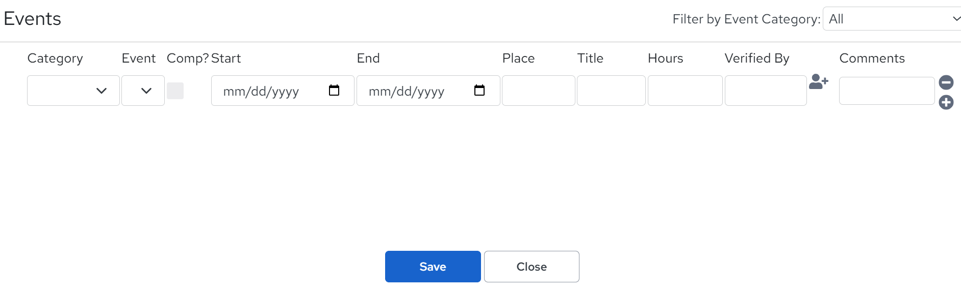Click into the Comments text field

click(887, 91)
